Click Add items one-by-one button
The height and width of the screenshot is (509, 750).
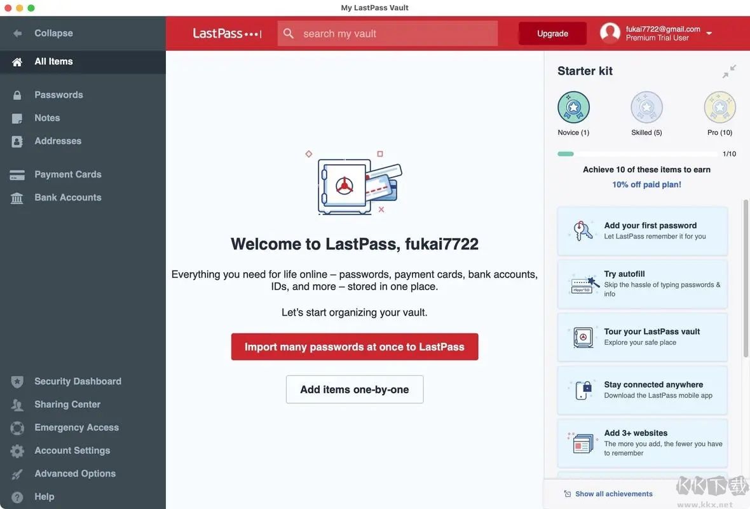[x=355, y=389]
